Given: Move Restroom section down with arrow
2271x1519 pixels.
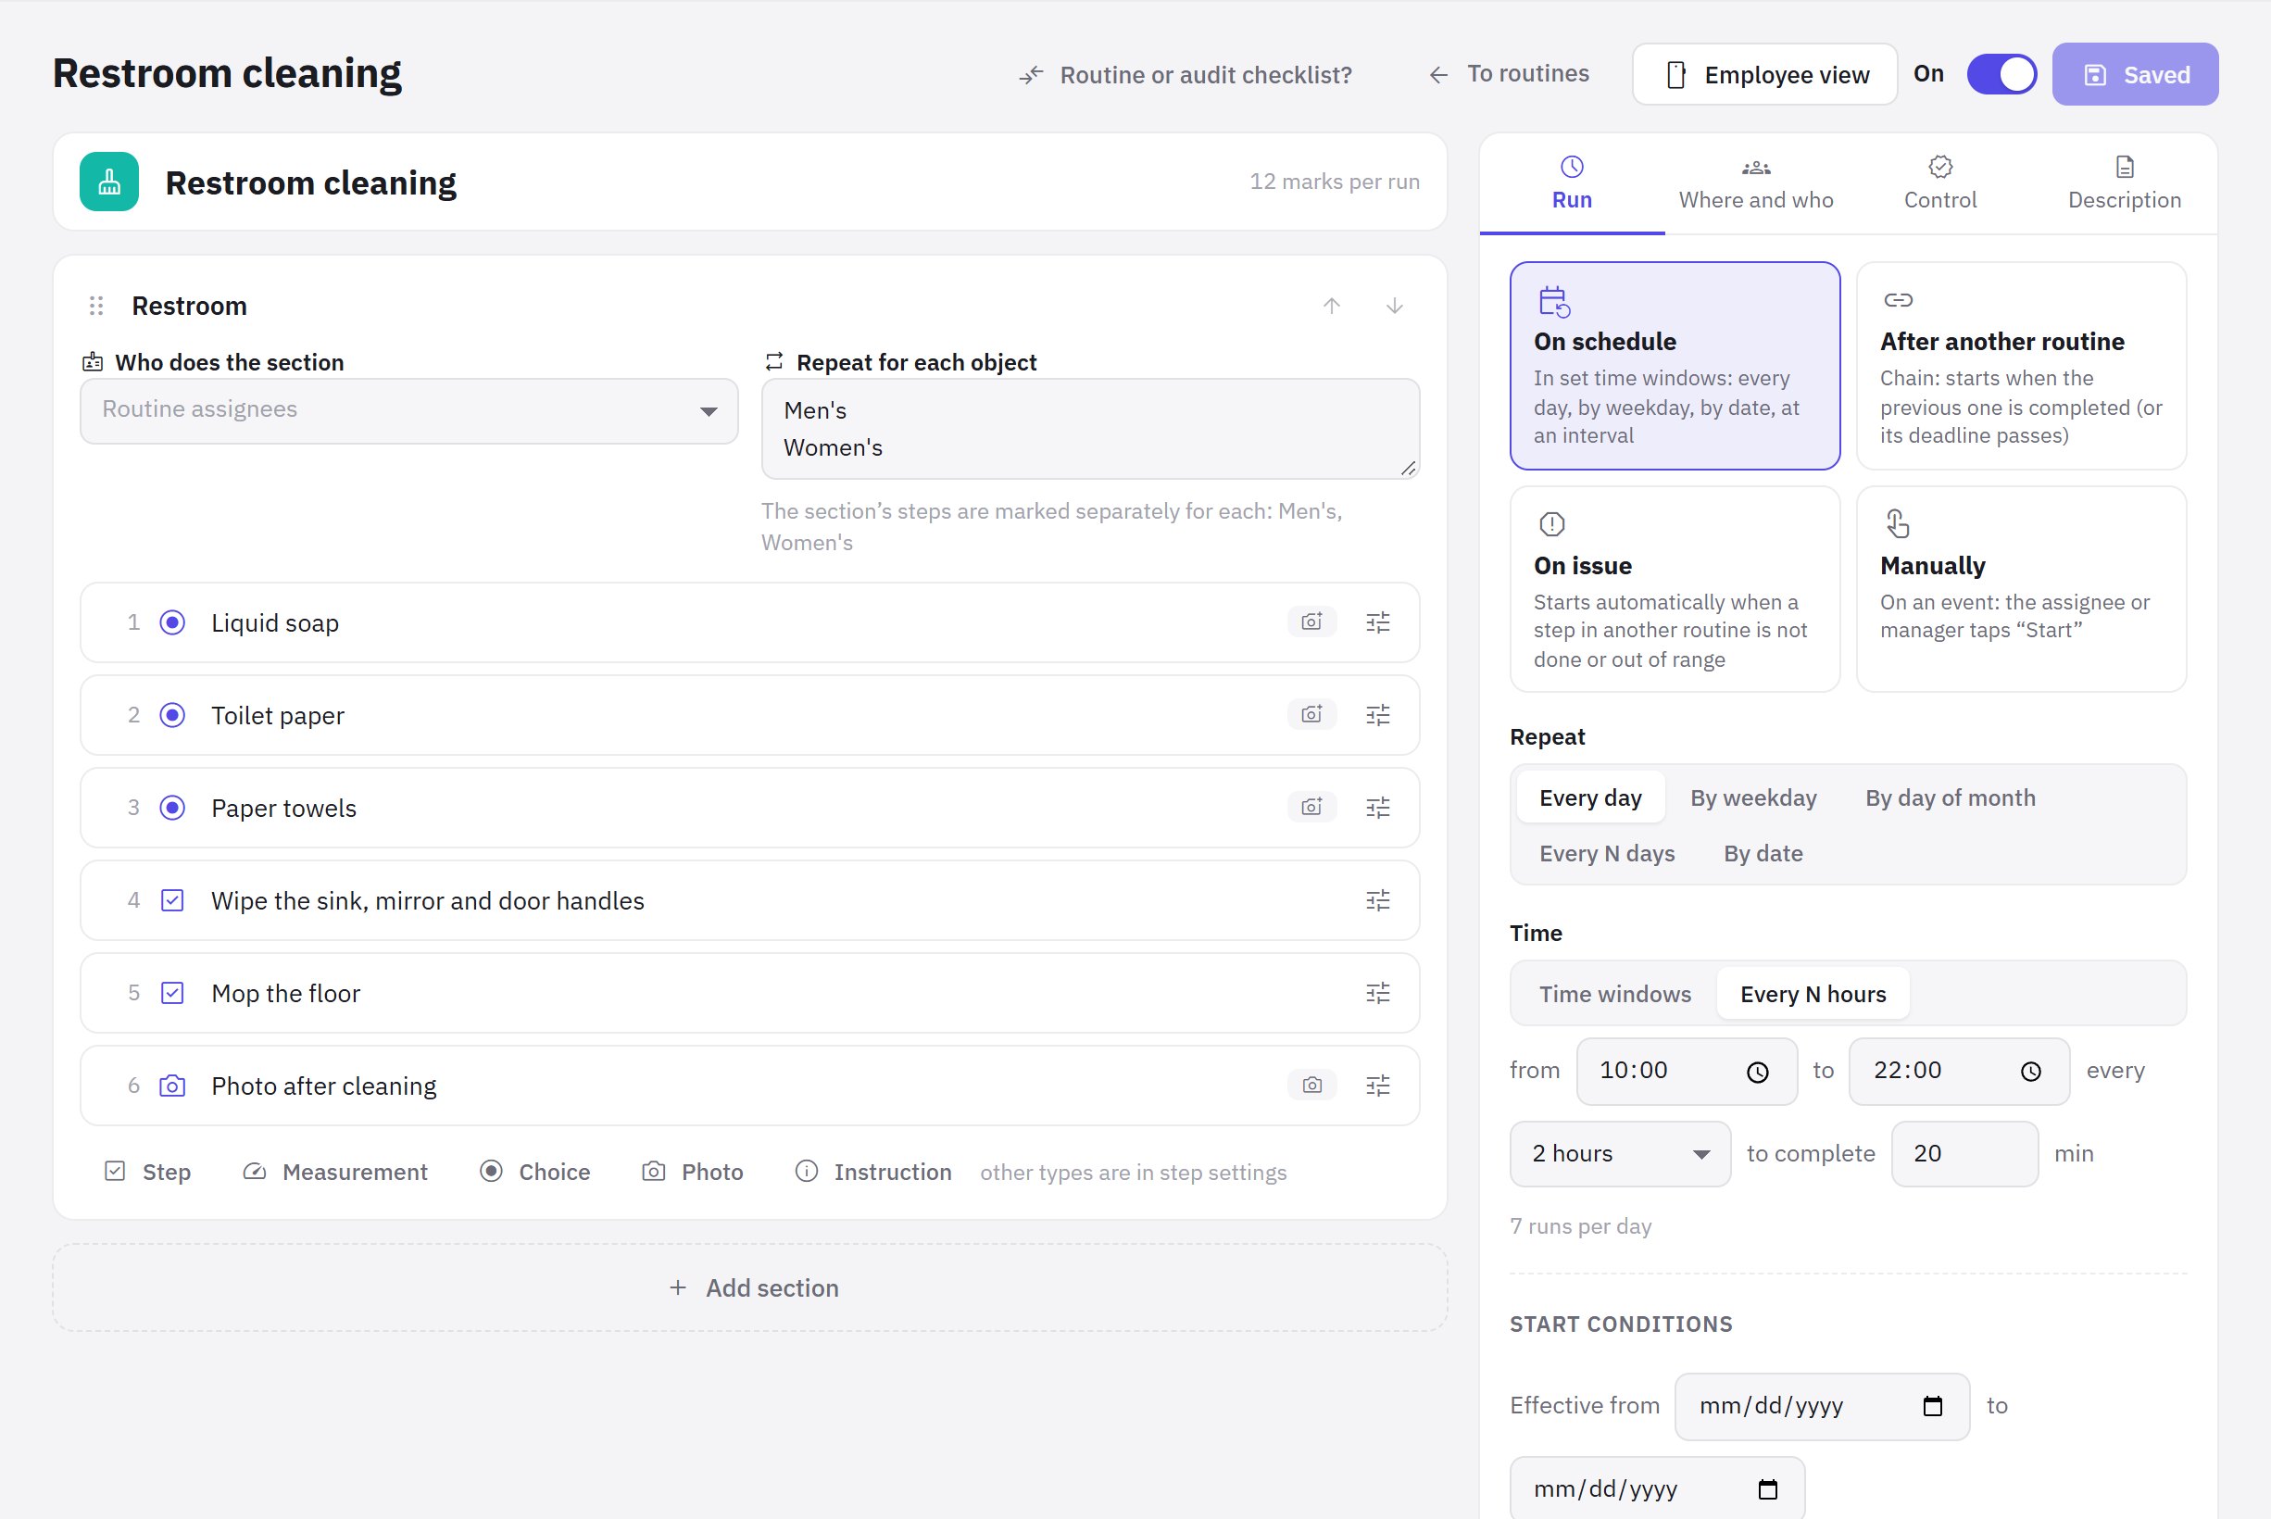Looking at the screenshot, I should tap(1394, 307).
